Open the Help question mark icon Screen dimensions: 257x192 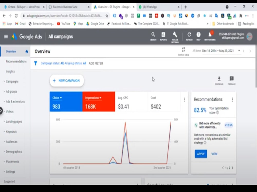pos(198,36)
